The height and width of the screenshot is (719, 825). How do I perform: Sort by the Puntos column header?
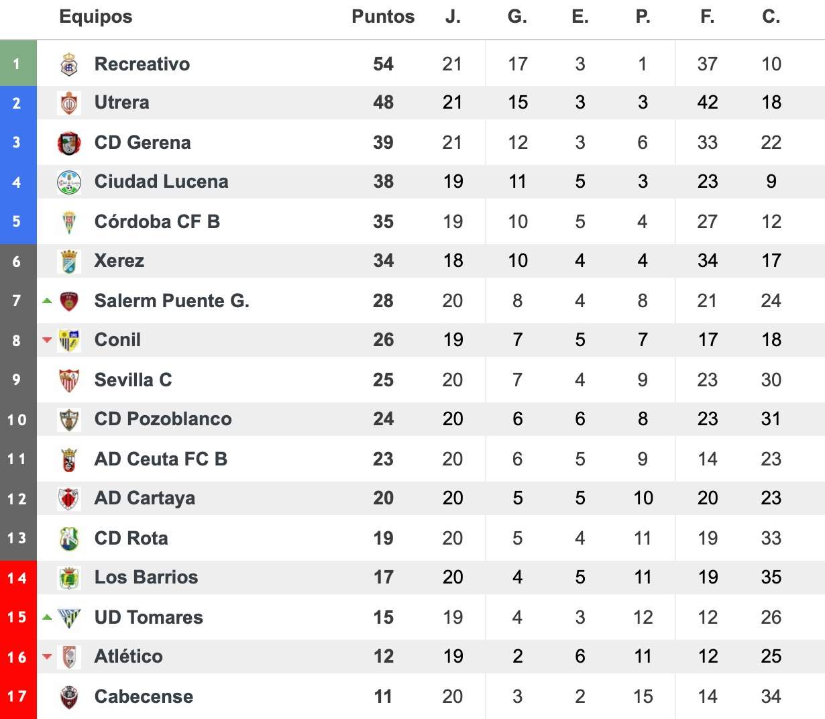(x=383, y=17)
